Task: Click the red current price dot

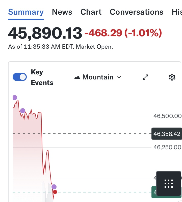Action: pos(55,192)
